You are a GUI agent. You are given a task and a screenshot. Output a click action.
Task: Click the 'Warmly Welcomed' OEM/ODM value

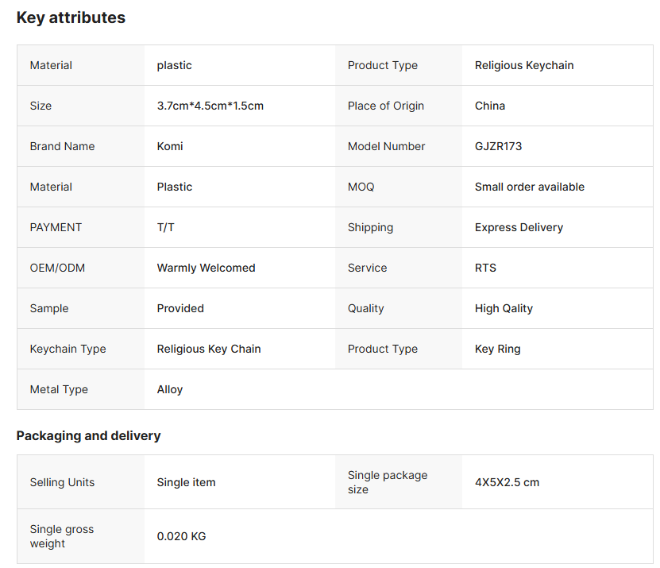point(206,268)
